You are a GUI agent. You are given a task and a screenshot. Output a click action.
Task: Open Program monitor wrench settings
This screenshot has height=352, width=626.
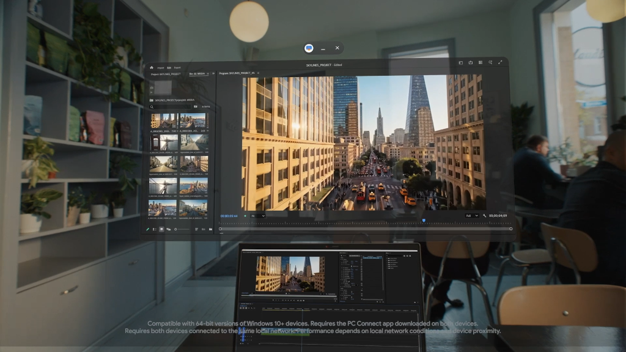point(484,216)
